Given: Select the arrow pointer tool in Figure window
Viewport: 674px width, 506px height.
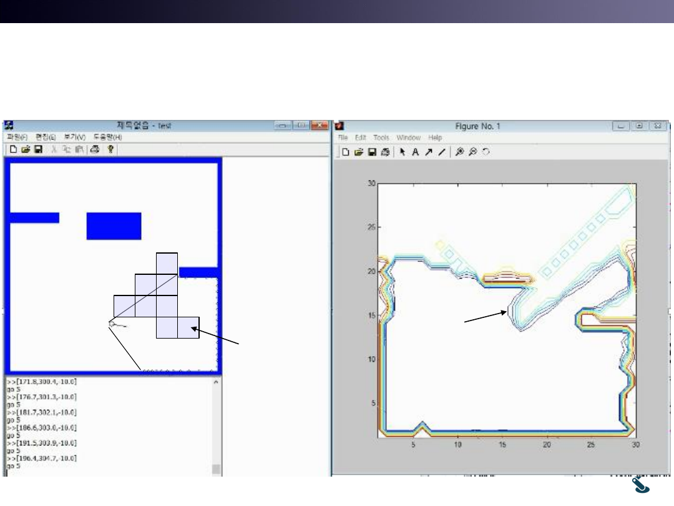Looking at the screenshot, I should point(403,152).
